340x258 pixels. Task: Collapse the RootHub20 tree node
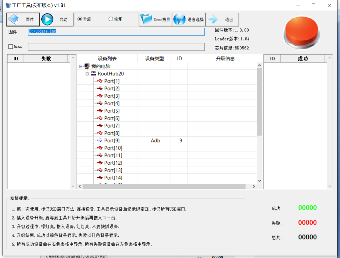click(x=87, y=74)
